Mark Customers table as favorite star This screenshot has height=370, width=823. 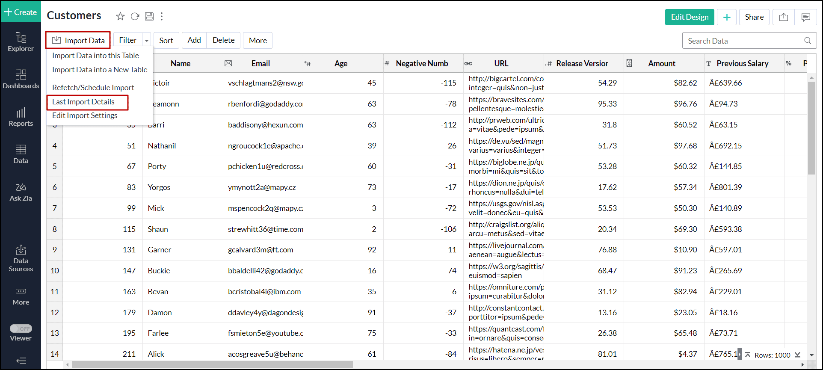[x=120, y=16]
